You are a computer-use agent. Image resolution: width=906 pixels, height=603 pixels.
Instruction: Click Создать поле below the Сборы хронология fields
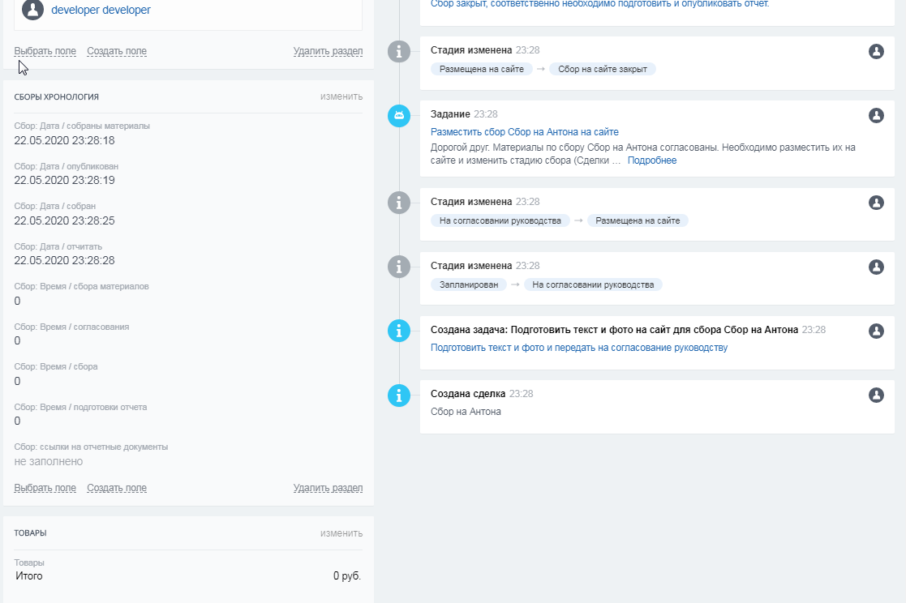click(117, 488)
